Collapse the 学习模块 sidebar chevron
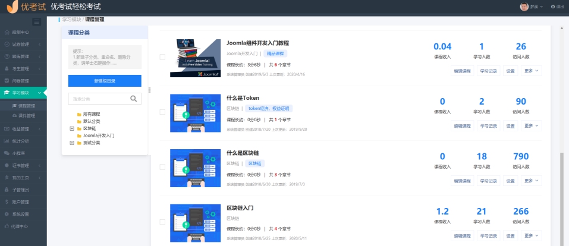 tap(39, 93)
